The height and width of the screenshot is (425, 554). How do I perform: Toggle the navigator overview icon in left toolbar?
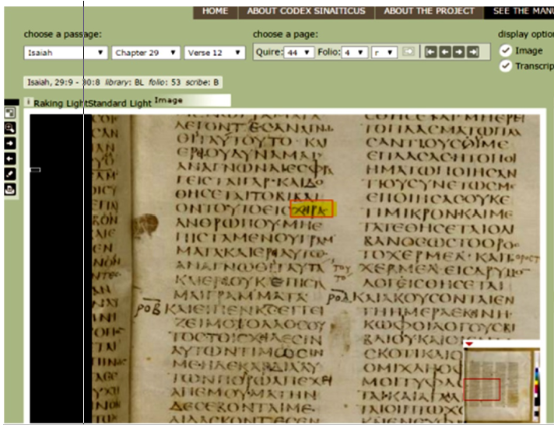click(x=10, y=113)
